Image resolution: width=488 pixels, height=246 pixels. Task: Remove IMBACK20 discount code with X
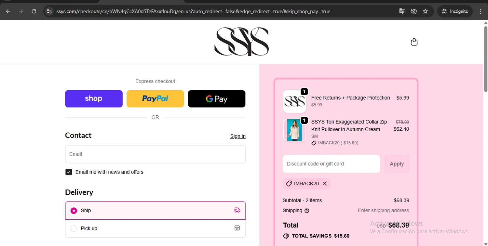point(325,184)
